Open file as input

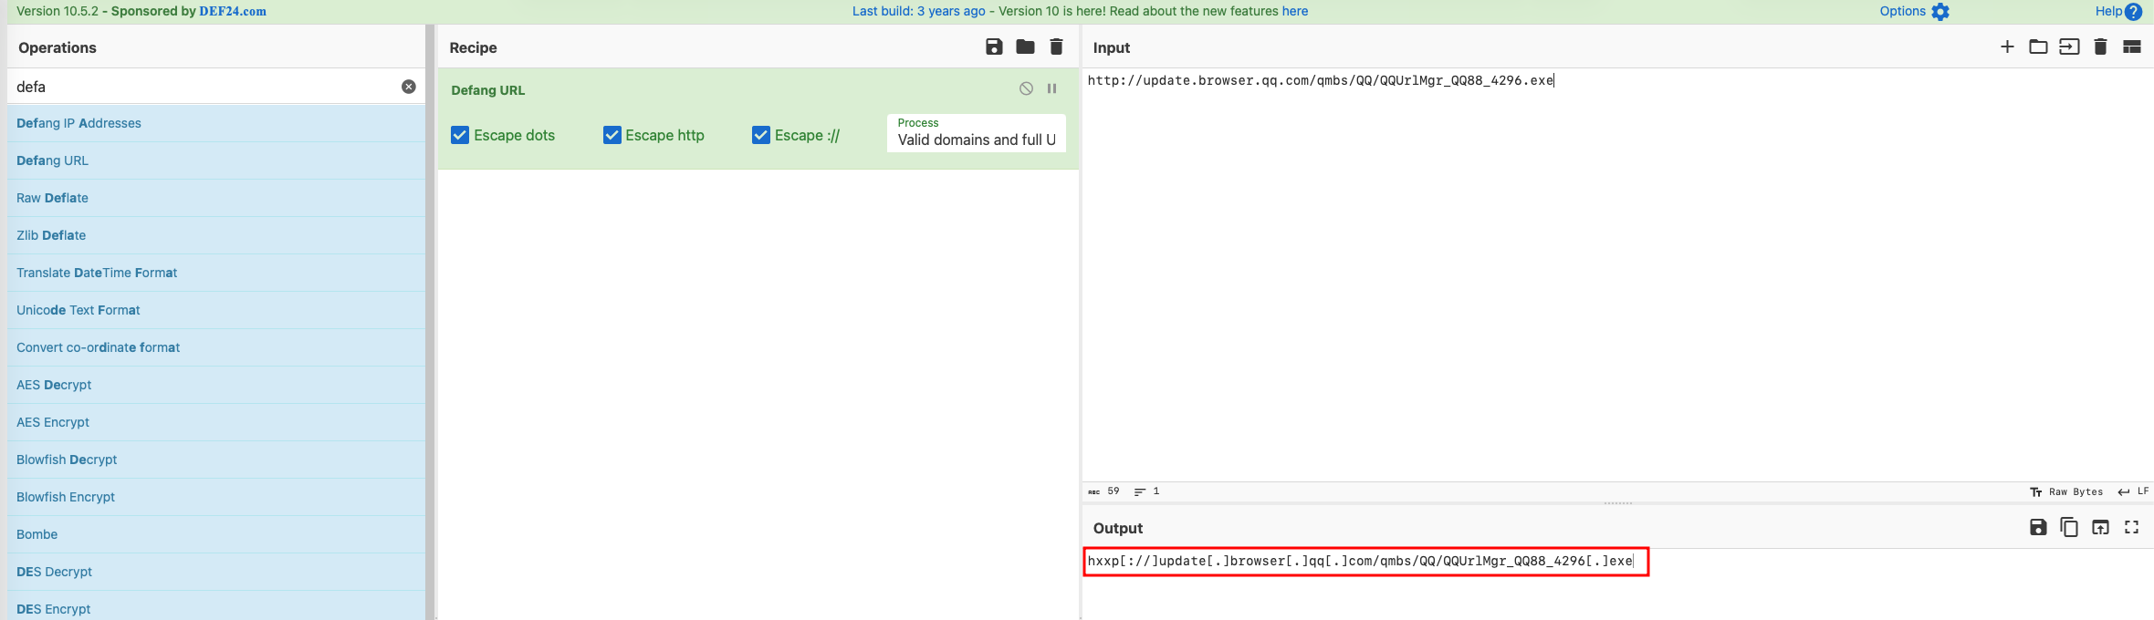[2069, 46]
